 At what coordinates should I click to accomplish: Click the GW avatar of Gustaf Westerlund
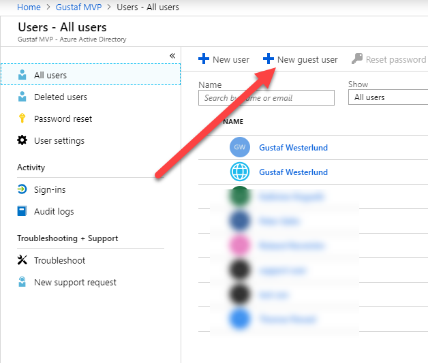pos(240,147)
